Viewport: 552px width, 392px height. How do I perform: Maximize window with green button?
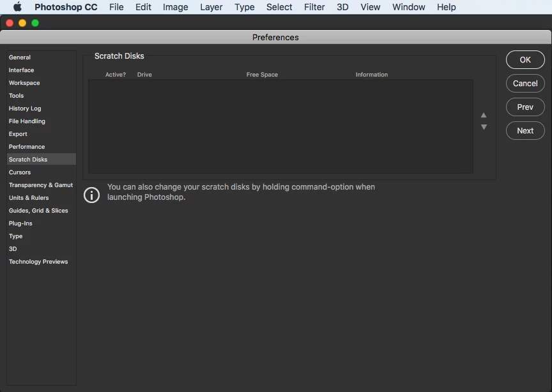(x=35, y=23)
